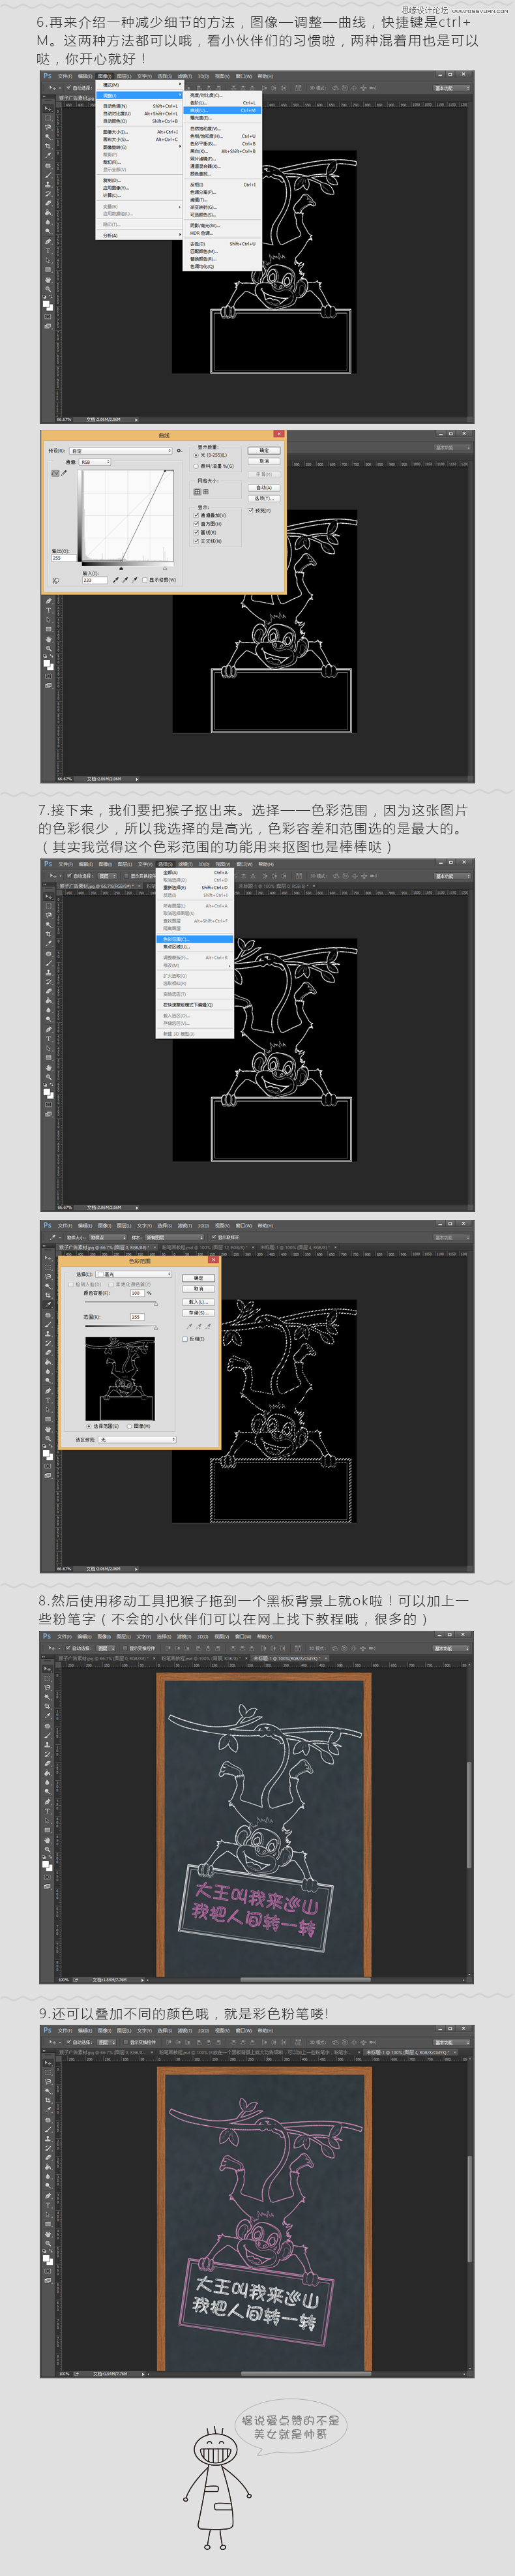Pick the black point eyedropper in Curves dialog

[116, 580]
